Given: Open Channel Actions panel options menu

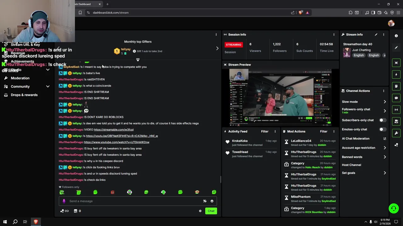Looking at the screenshot, I should coord(383,91).
